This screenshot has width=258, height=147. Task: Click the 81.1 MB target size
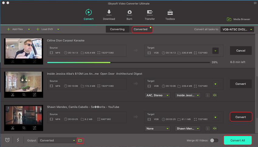point(186,119)
